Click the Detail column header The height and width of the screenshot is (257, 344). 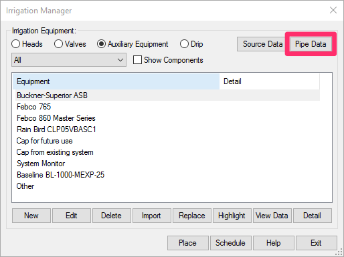tap(270, 81)
